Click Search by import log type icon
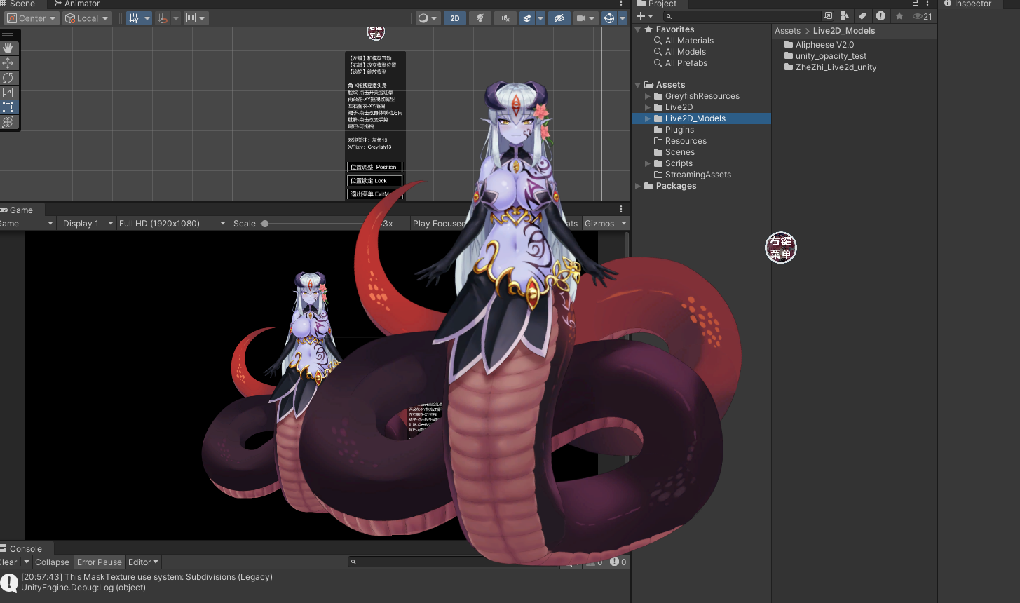1020x603 pixels. [881, 16]
